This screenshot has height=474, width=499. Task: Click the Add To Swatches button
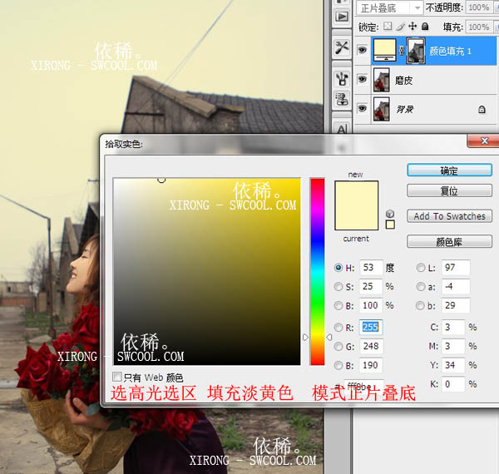tap(448, 216)
